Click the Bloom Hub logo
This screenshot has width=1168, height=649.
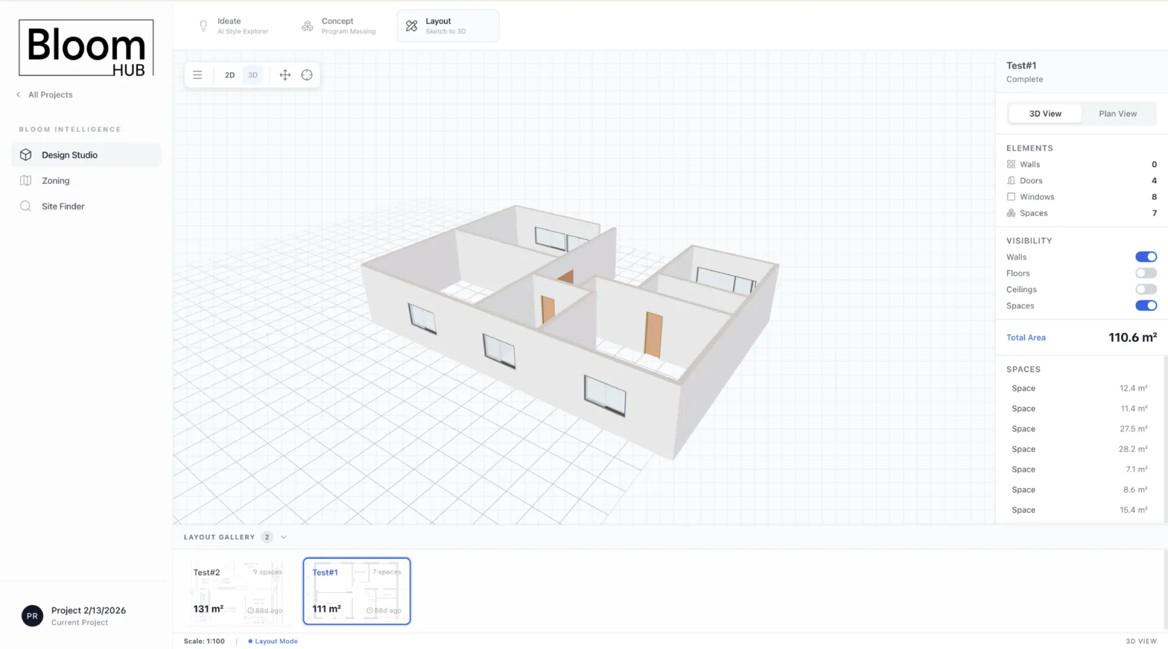coord(86,47)
